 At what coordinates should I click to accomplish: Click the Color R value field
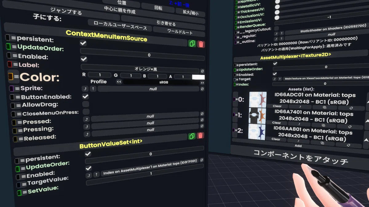pos(100,75)
